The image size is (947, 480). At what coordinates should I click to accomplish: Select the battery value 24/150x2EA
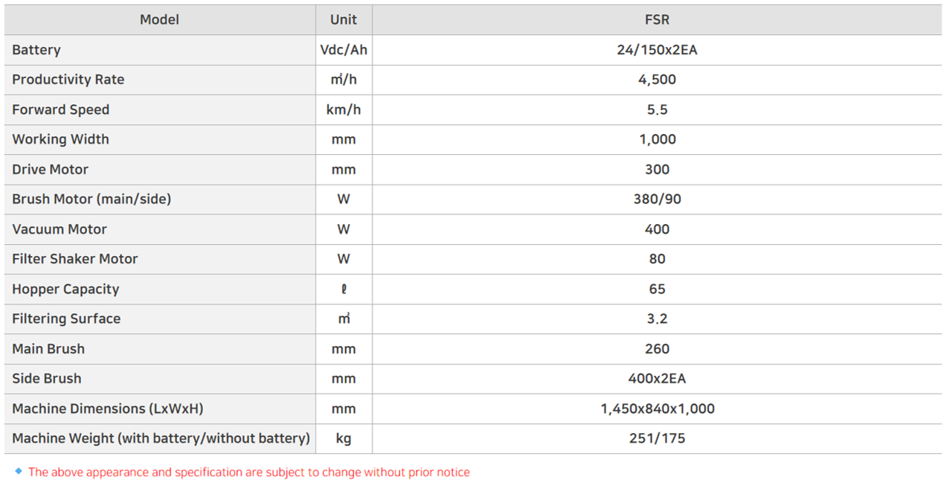click(657, 50)
